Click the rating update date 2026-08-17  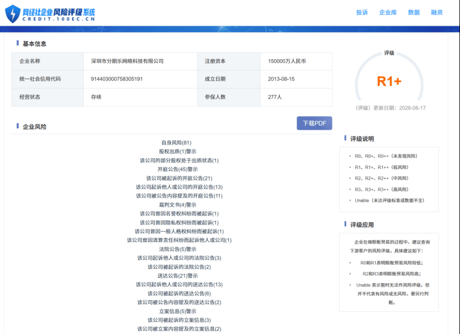click(412, 108)
